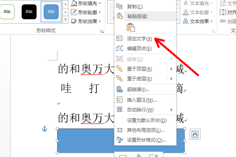This screenshot has width=236, height=157.
Task: Open More Layout Options entry
Action: [x=145, y=130]
